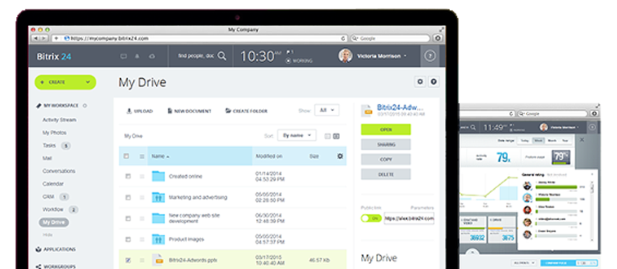Check the Product images checkbox

point(128,239)
